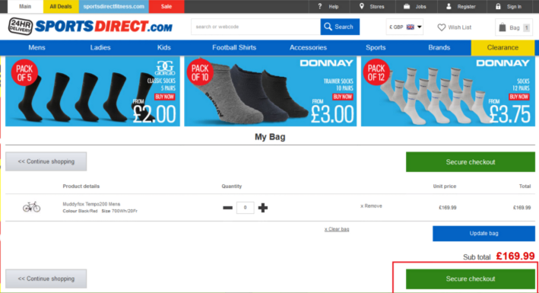
Task: Click the Update bag button
Action: tap(484, 234)
